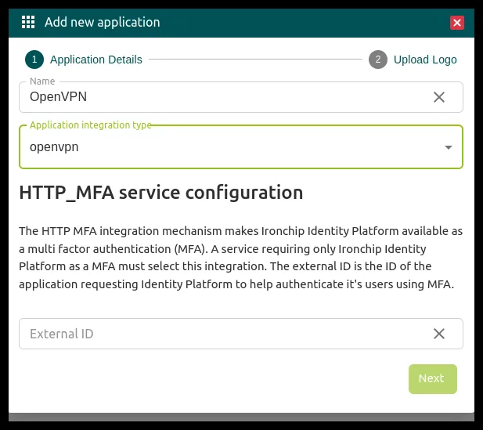The height and width of the screenshot is (430, 483).
Task: Focus the Name input containing OpenVPN
Action: [241, 97]
